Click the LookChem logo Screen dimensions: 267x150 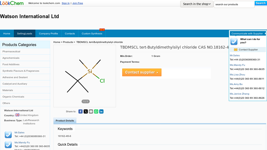tap(12, 3)
